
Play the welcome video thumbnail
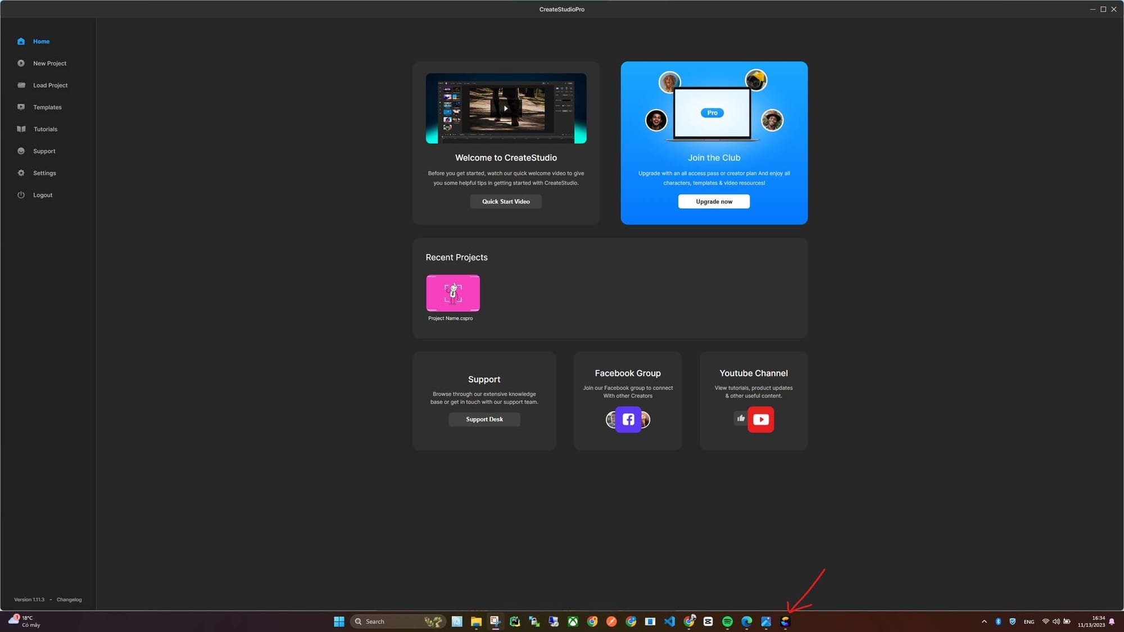point(506,108)
